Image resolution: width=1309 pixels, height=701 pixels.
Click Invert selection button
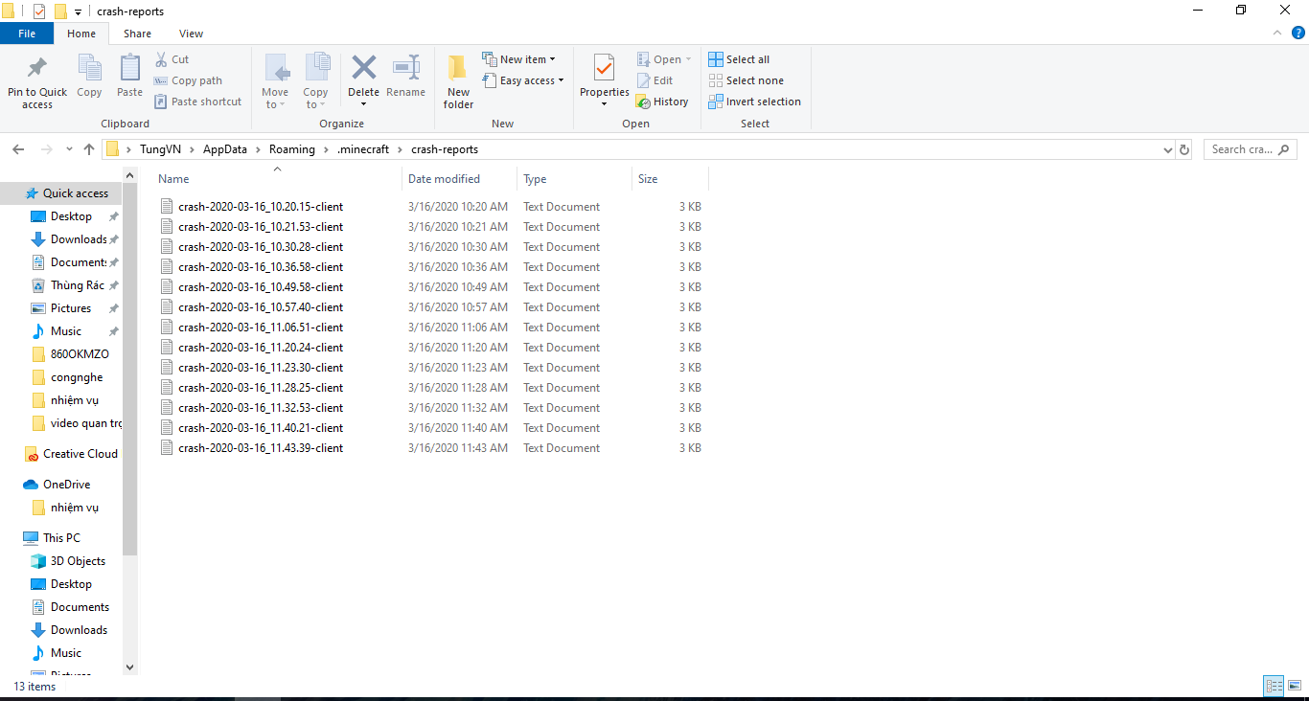[754, 102]
